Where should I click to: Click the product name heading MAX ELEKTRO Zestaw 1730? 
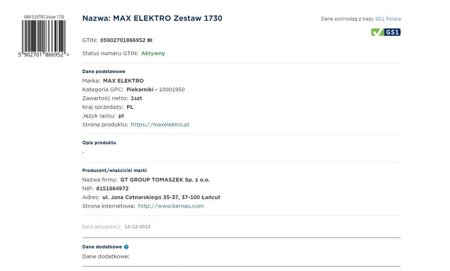coord(152,18)
